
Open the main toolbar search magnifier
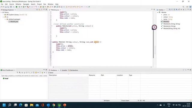(183, 7)
